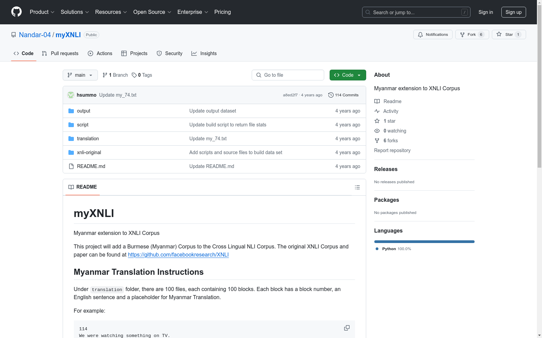Open the myXNLI repository link

[x=68, y=35]
